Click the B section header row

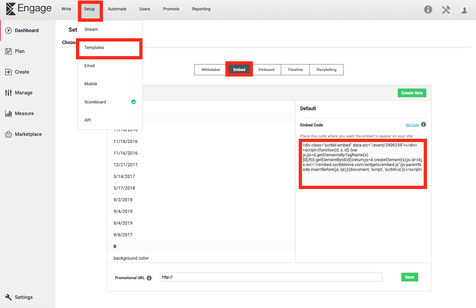201,246
